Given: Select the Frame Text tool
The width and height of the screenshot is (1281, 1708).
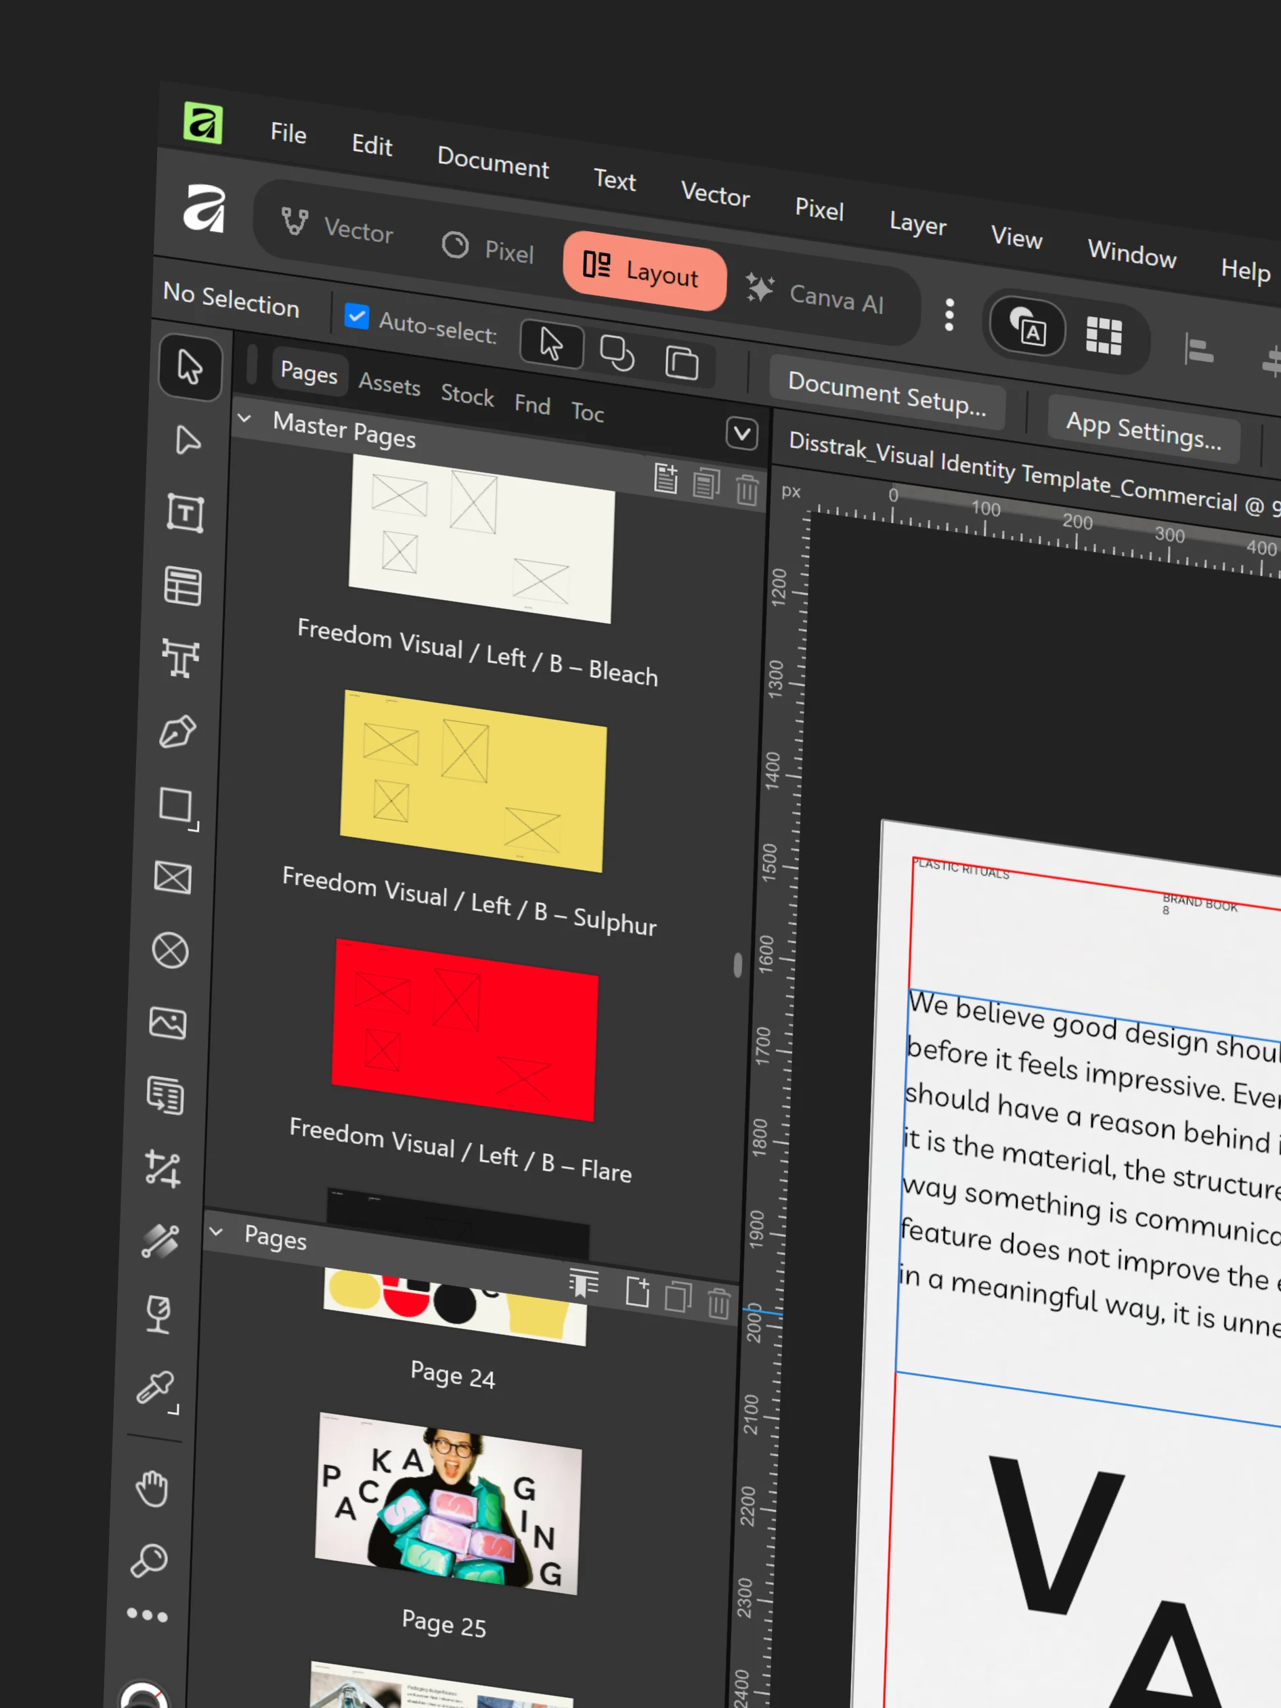Looking at the screenshot, I should click(185, 513).
